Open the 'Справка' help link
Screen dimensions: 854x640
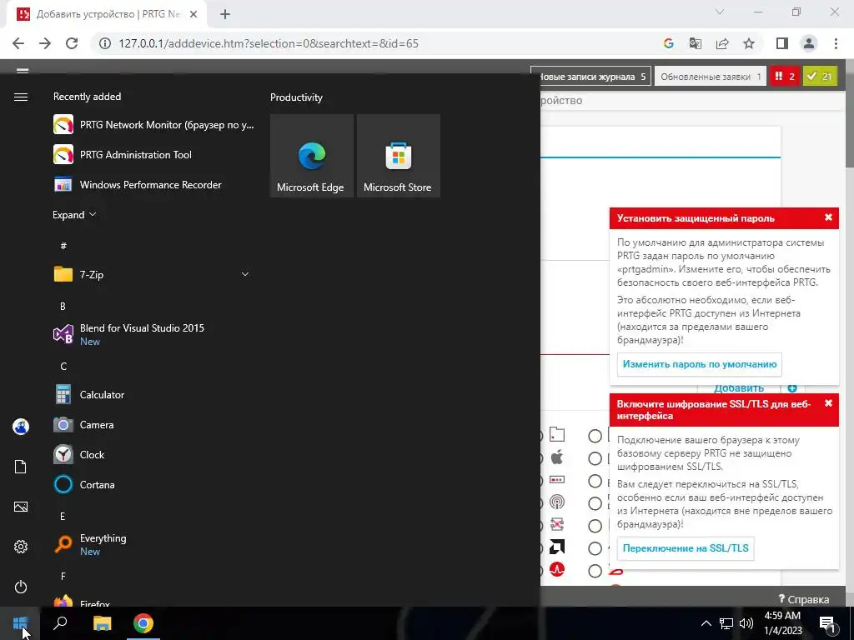click(x=804, y=599)
